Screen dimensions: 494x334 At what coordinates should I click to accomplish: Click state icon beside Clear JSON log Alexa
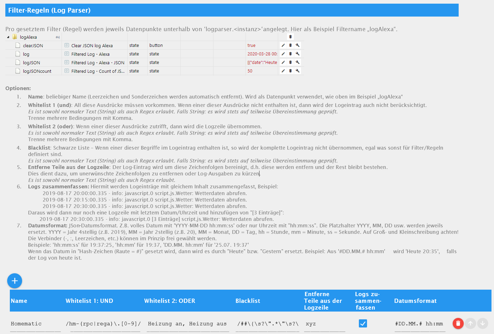tap(67, 45)
